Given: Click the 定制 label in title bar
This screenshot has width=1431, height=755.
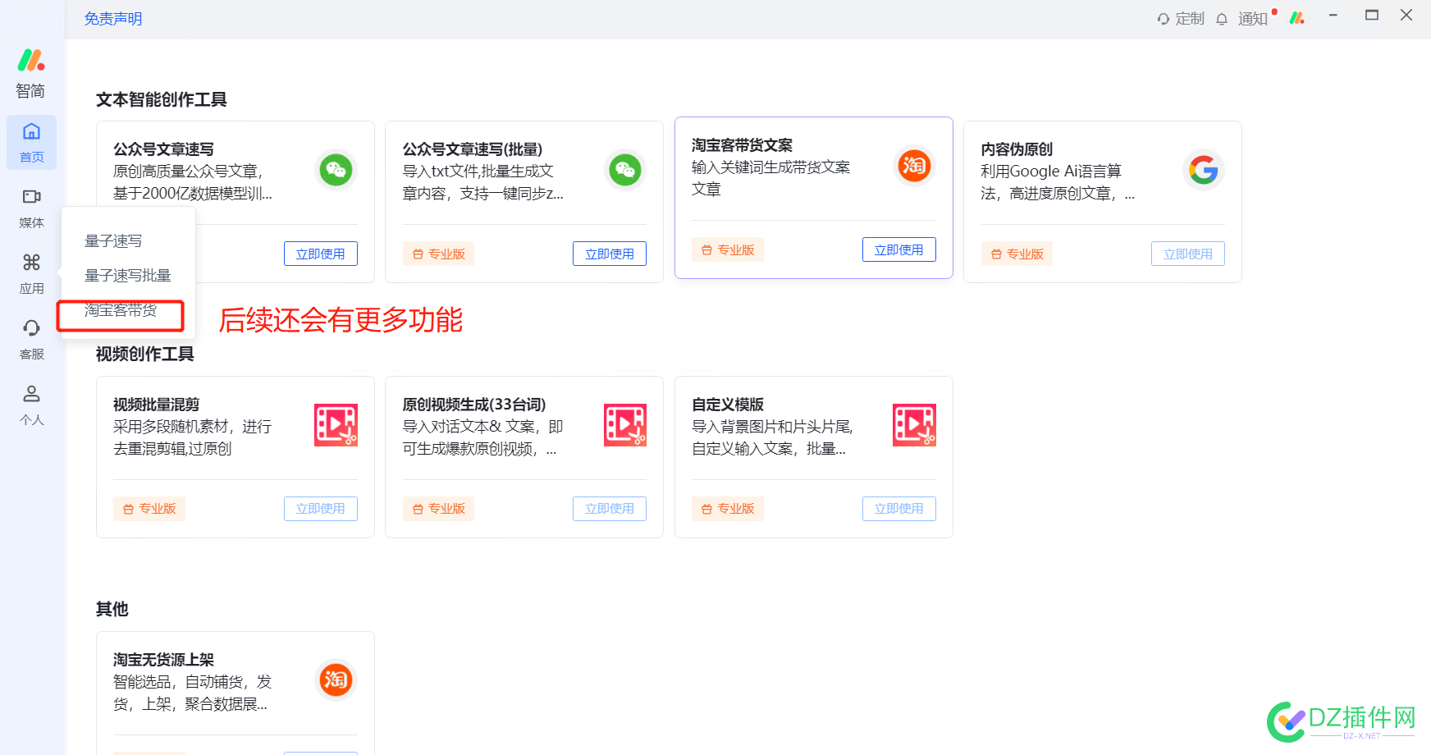Looking at the screenshot, I should click(1190, 19).
